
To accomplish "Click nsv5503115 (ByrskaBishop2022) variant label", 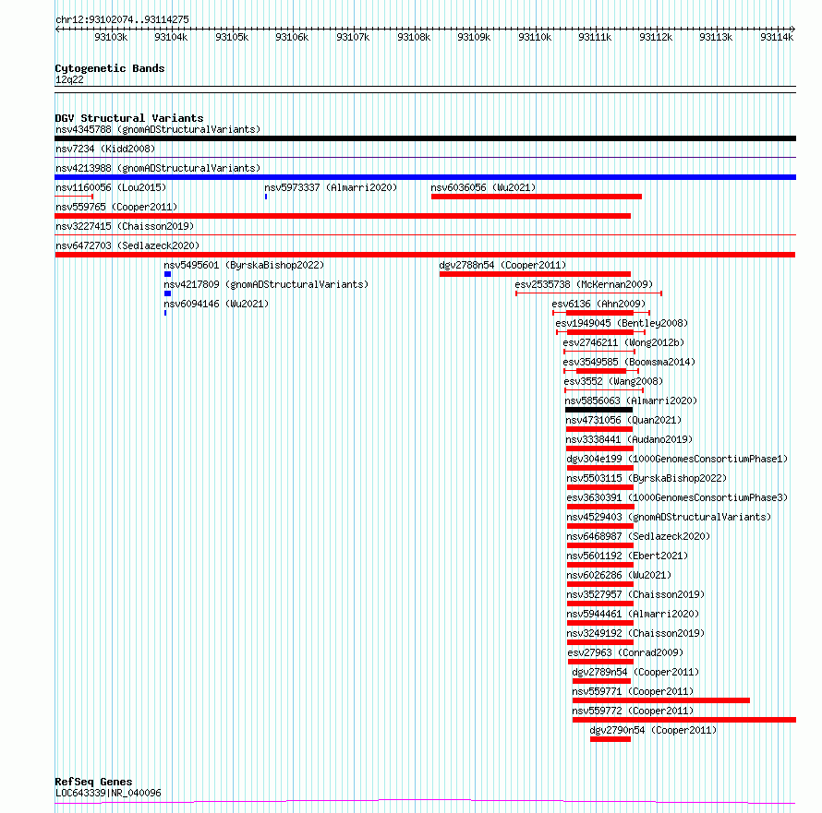I will click(x=647, y=478).
